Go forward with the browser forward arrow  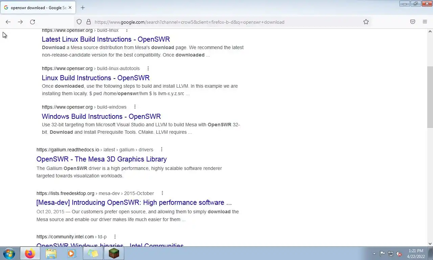pyautogui.click(x=20, y=22)
